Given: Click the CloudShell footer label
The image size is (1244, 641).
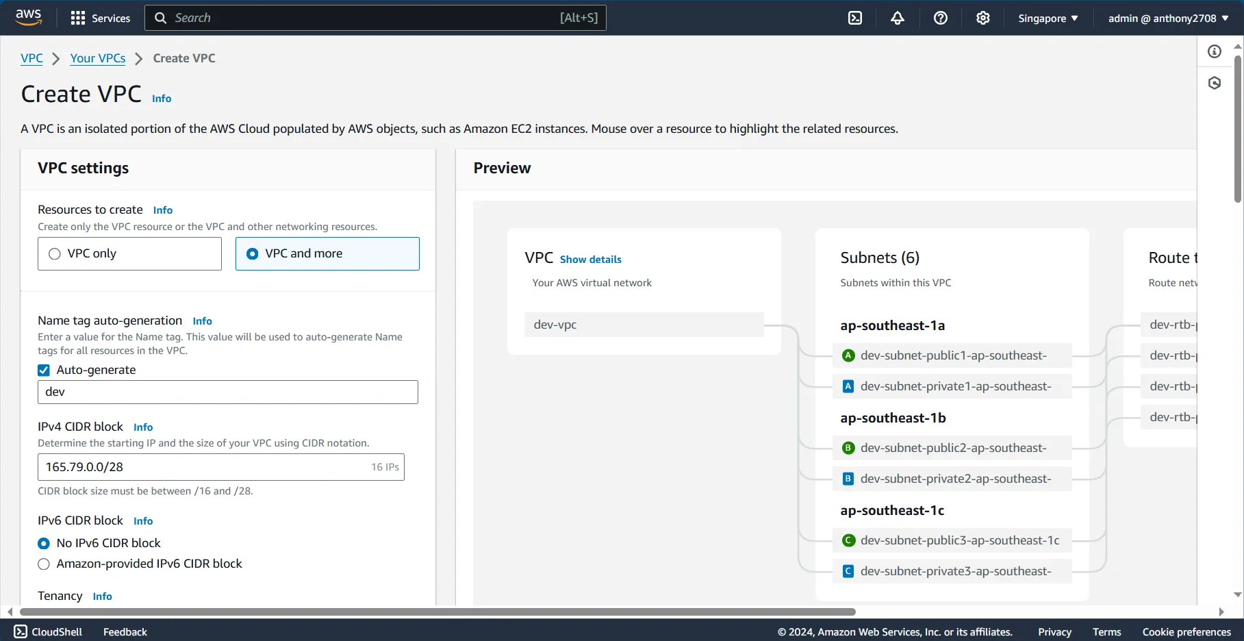Looking at the screenshot, I should coord(57,632).
